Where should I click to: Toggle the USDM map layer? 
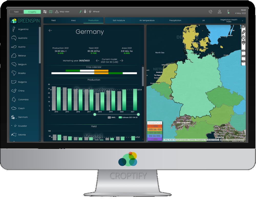(243, 61)
